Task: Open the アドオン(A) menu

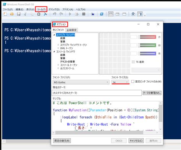Action: tap(68, 10)
